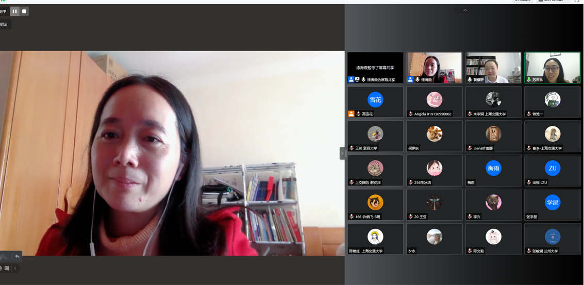Click the blue host icon on red-sweater tile
Viewport: 584px width, 285px height.
[410, 79]
